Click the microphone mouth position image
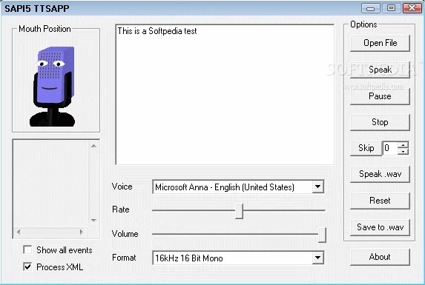 tap(52, 87)
